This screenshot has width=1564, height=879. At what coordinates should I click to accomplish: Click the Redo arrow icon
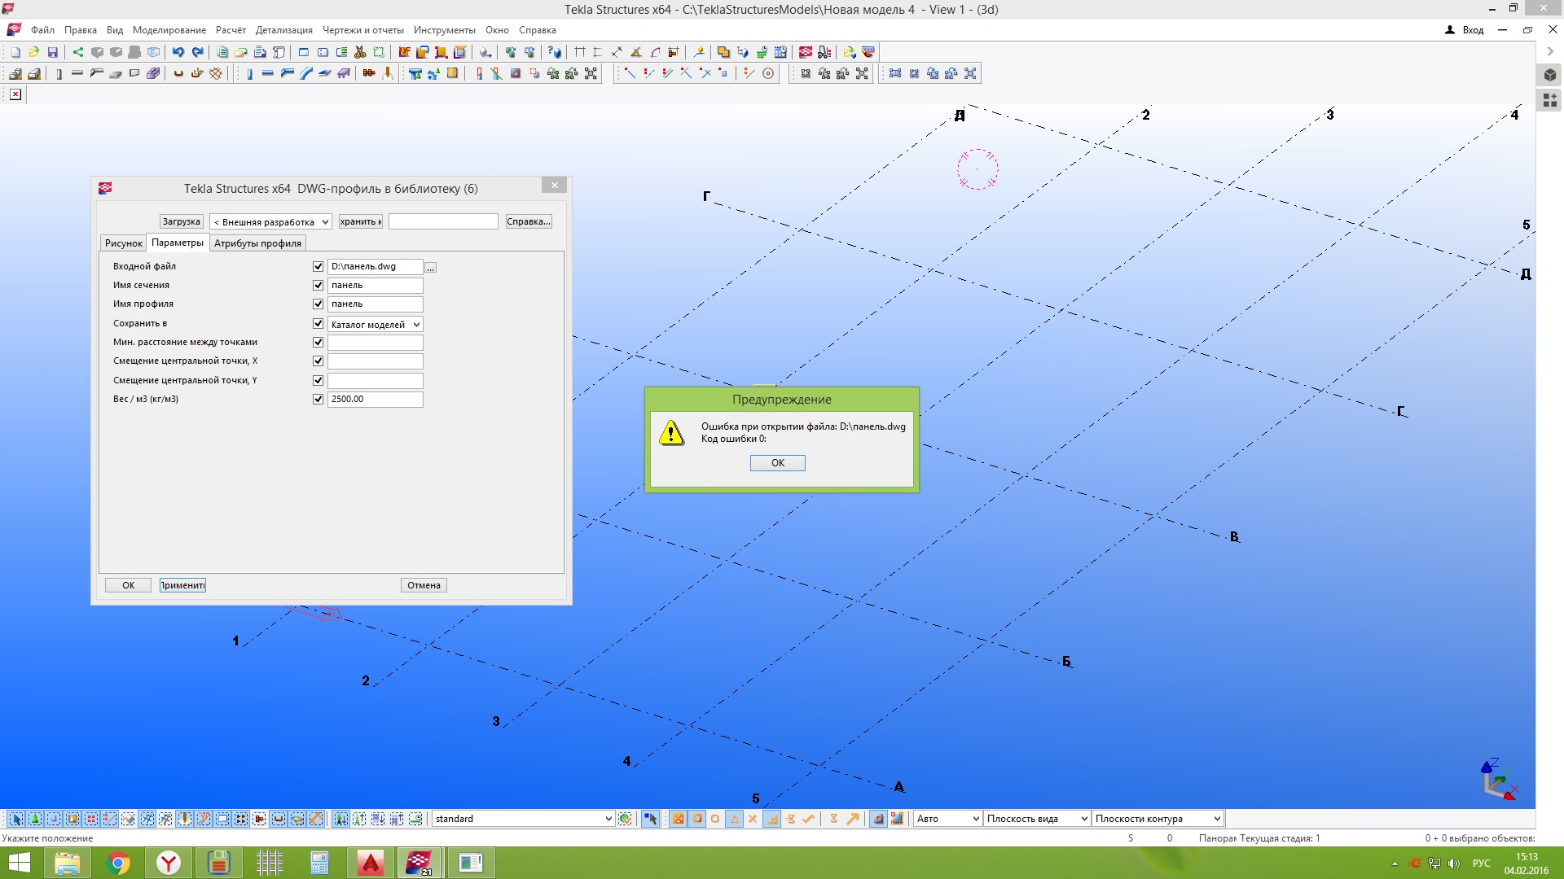(197, 52)
